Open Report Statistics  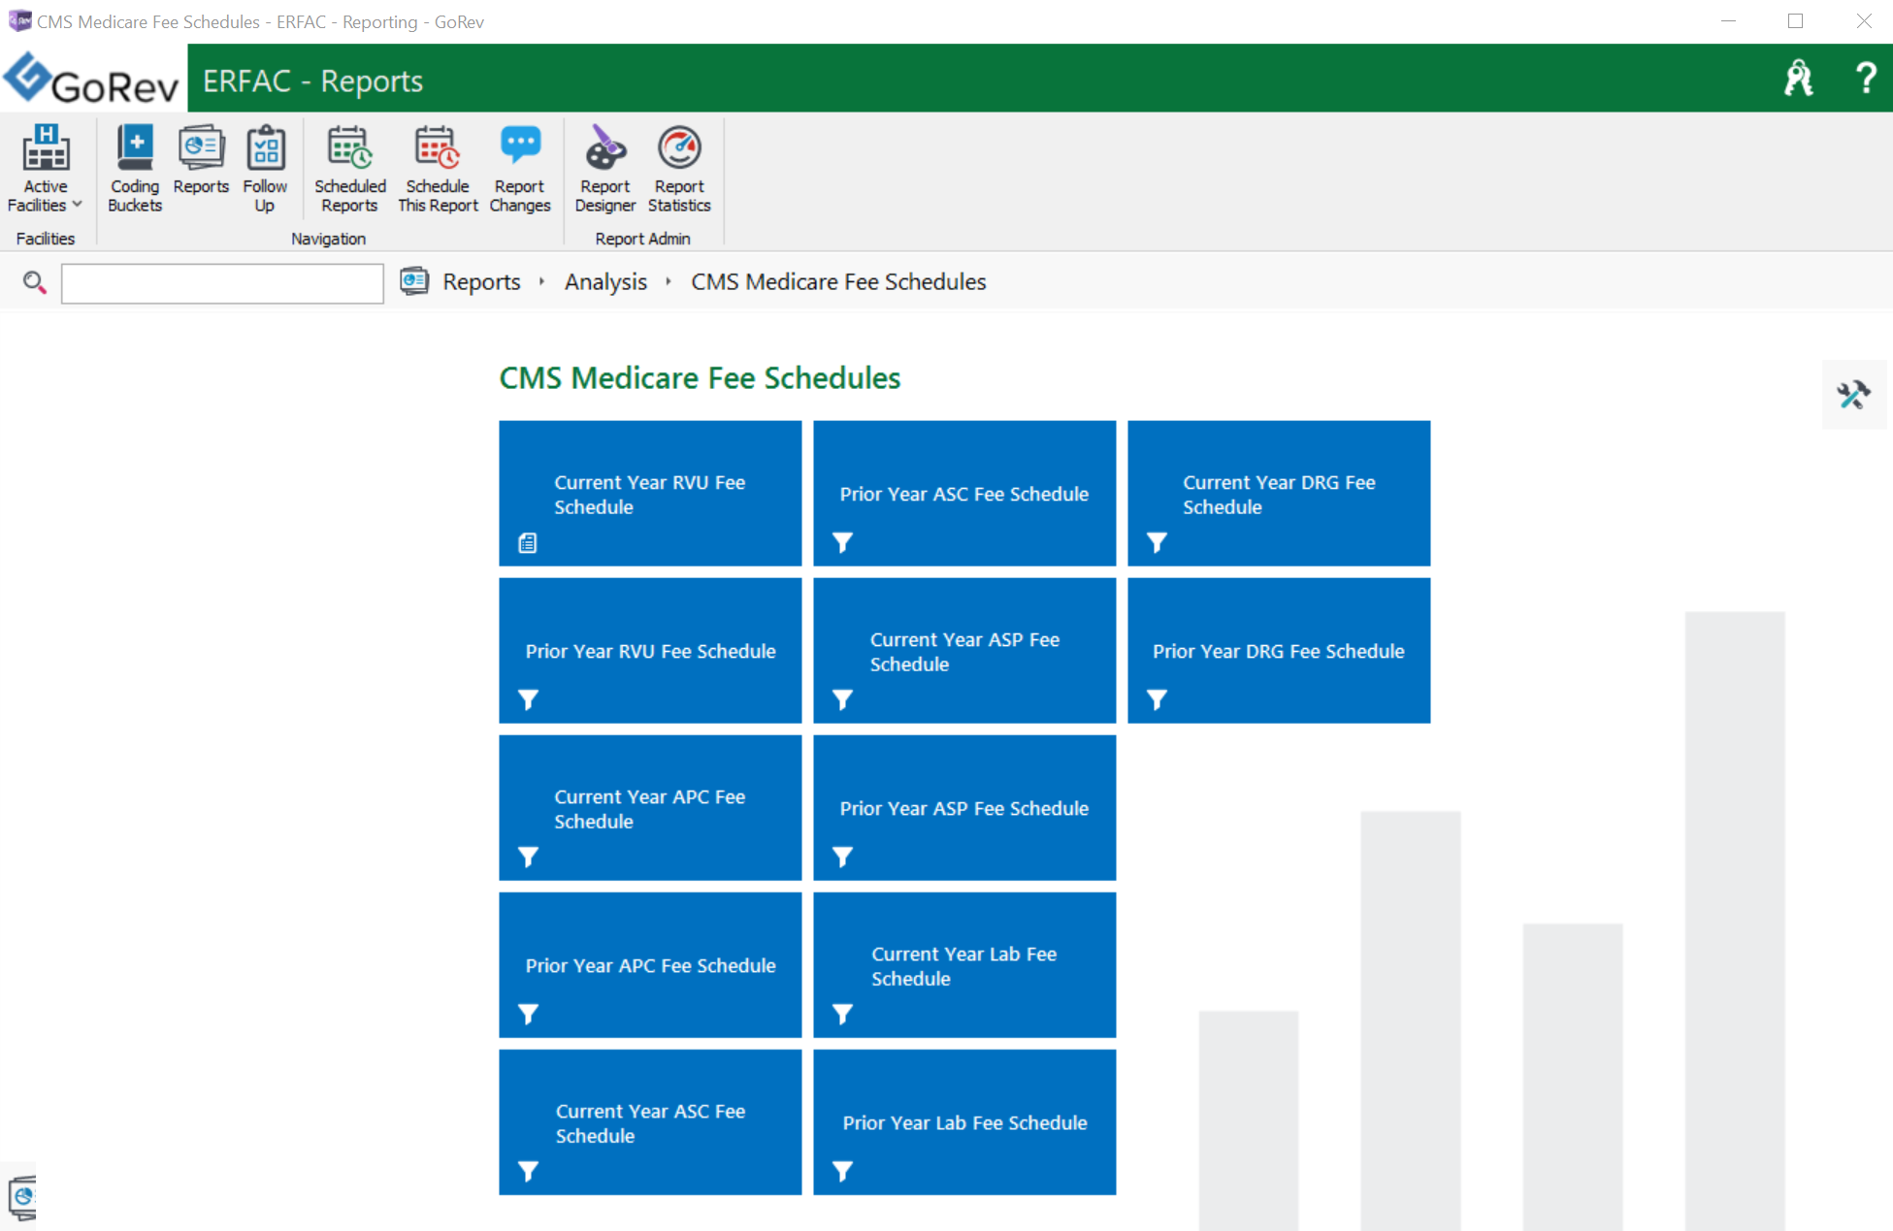click(x=679, y=168)
